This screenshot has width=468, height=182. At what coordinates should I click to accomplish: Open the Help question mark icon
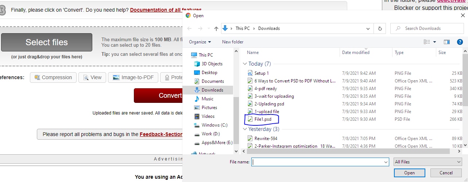pyautogui.click(x=460, y=42)
